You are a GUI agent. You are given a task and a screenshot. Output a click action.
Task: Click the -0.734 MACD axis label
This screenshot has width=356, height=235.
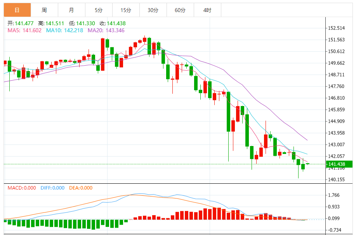334,230
